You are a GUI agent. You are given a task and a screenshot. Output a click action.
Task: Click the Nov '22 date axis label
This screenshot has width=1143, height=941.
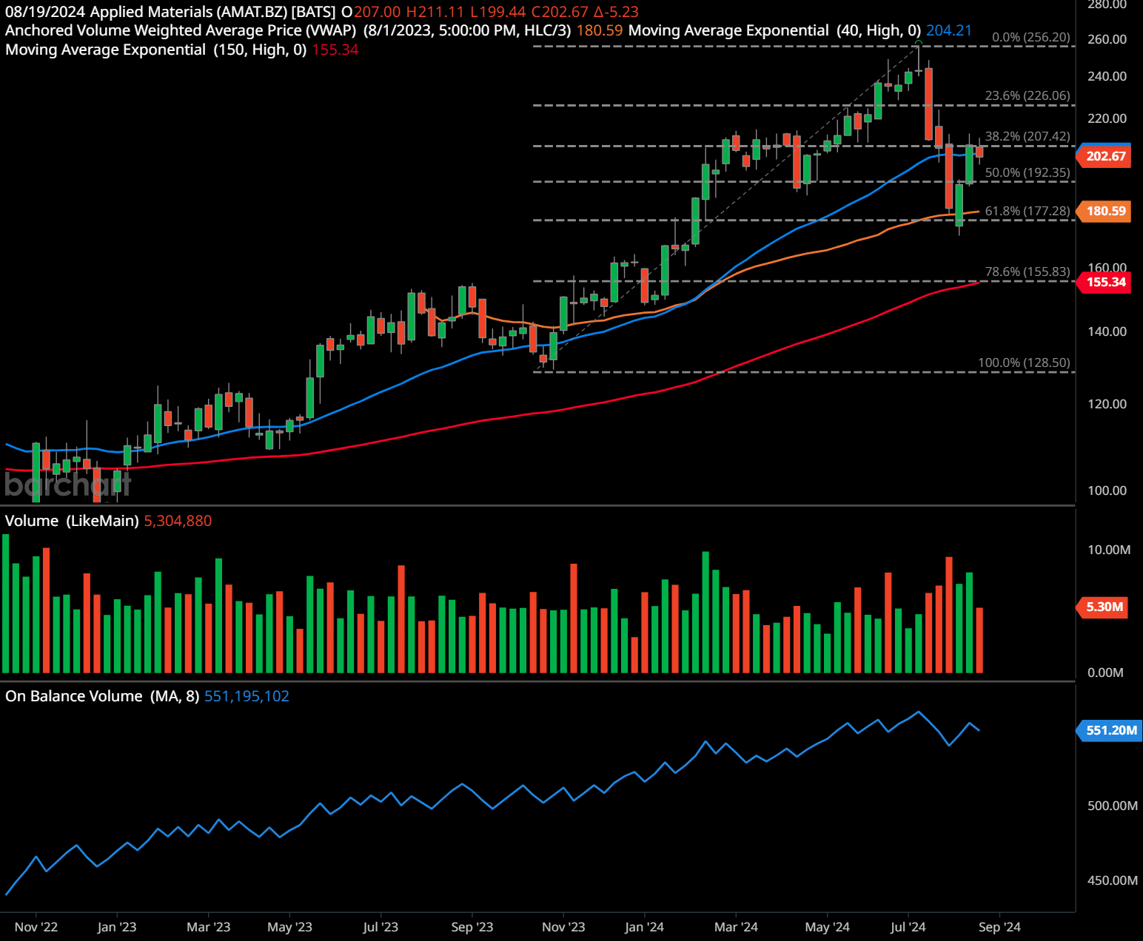pos(36,927)
